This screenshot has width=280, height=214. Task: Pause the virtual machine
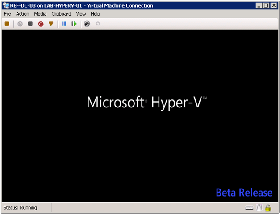pos(64,24)
